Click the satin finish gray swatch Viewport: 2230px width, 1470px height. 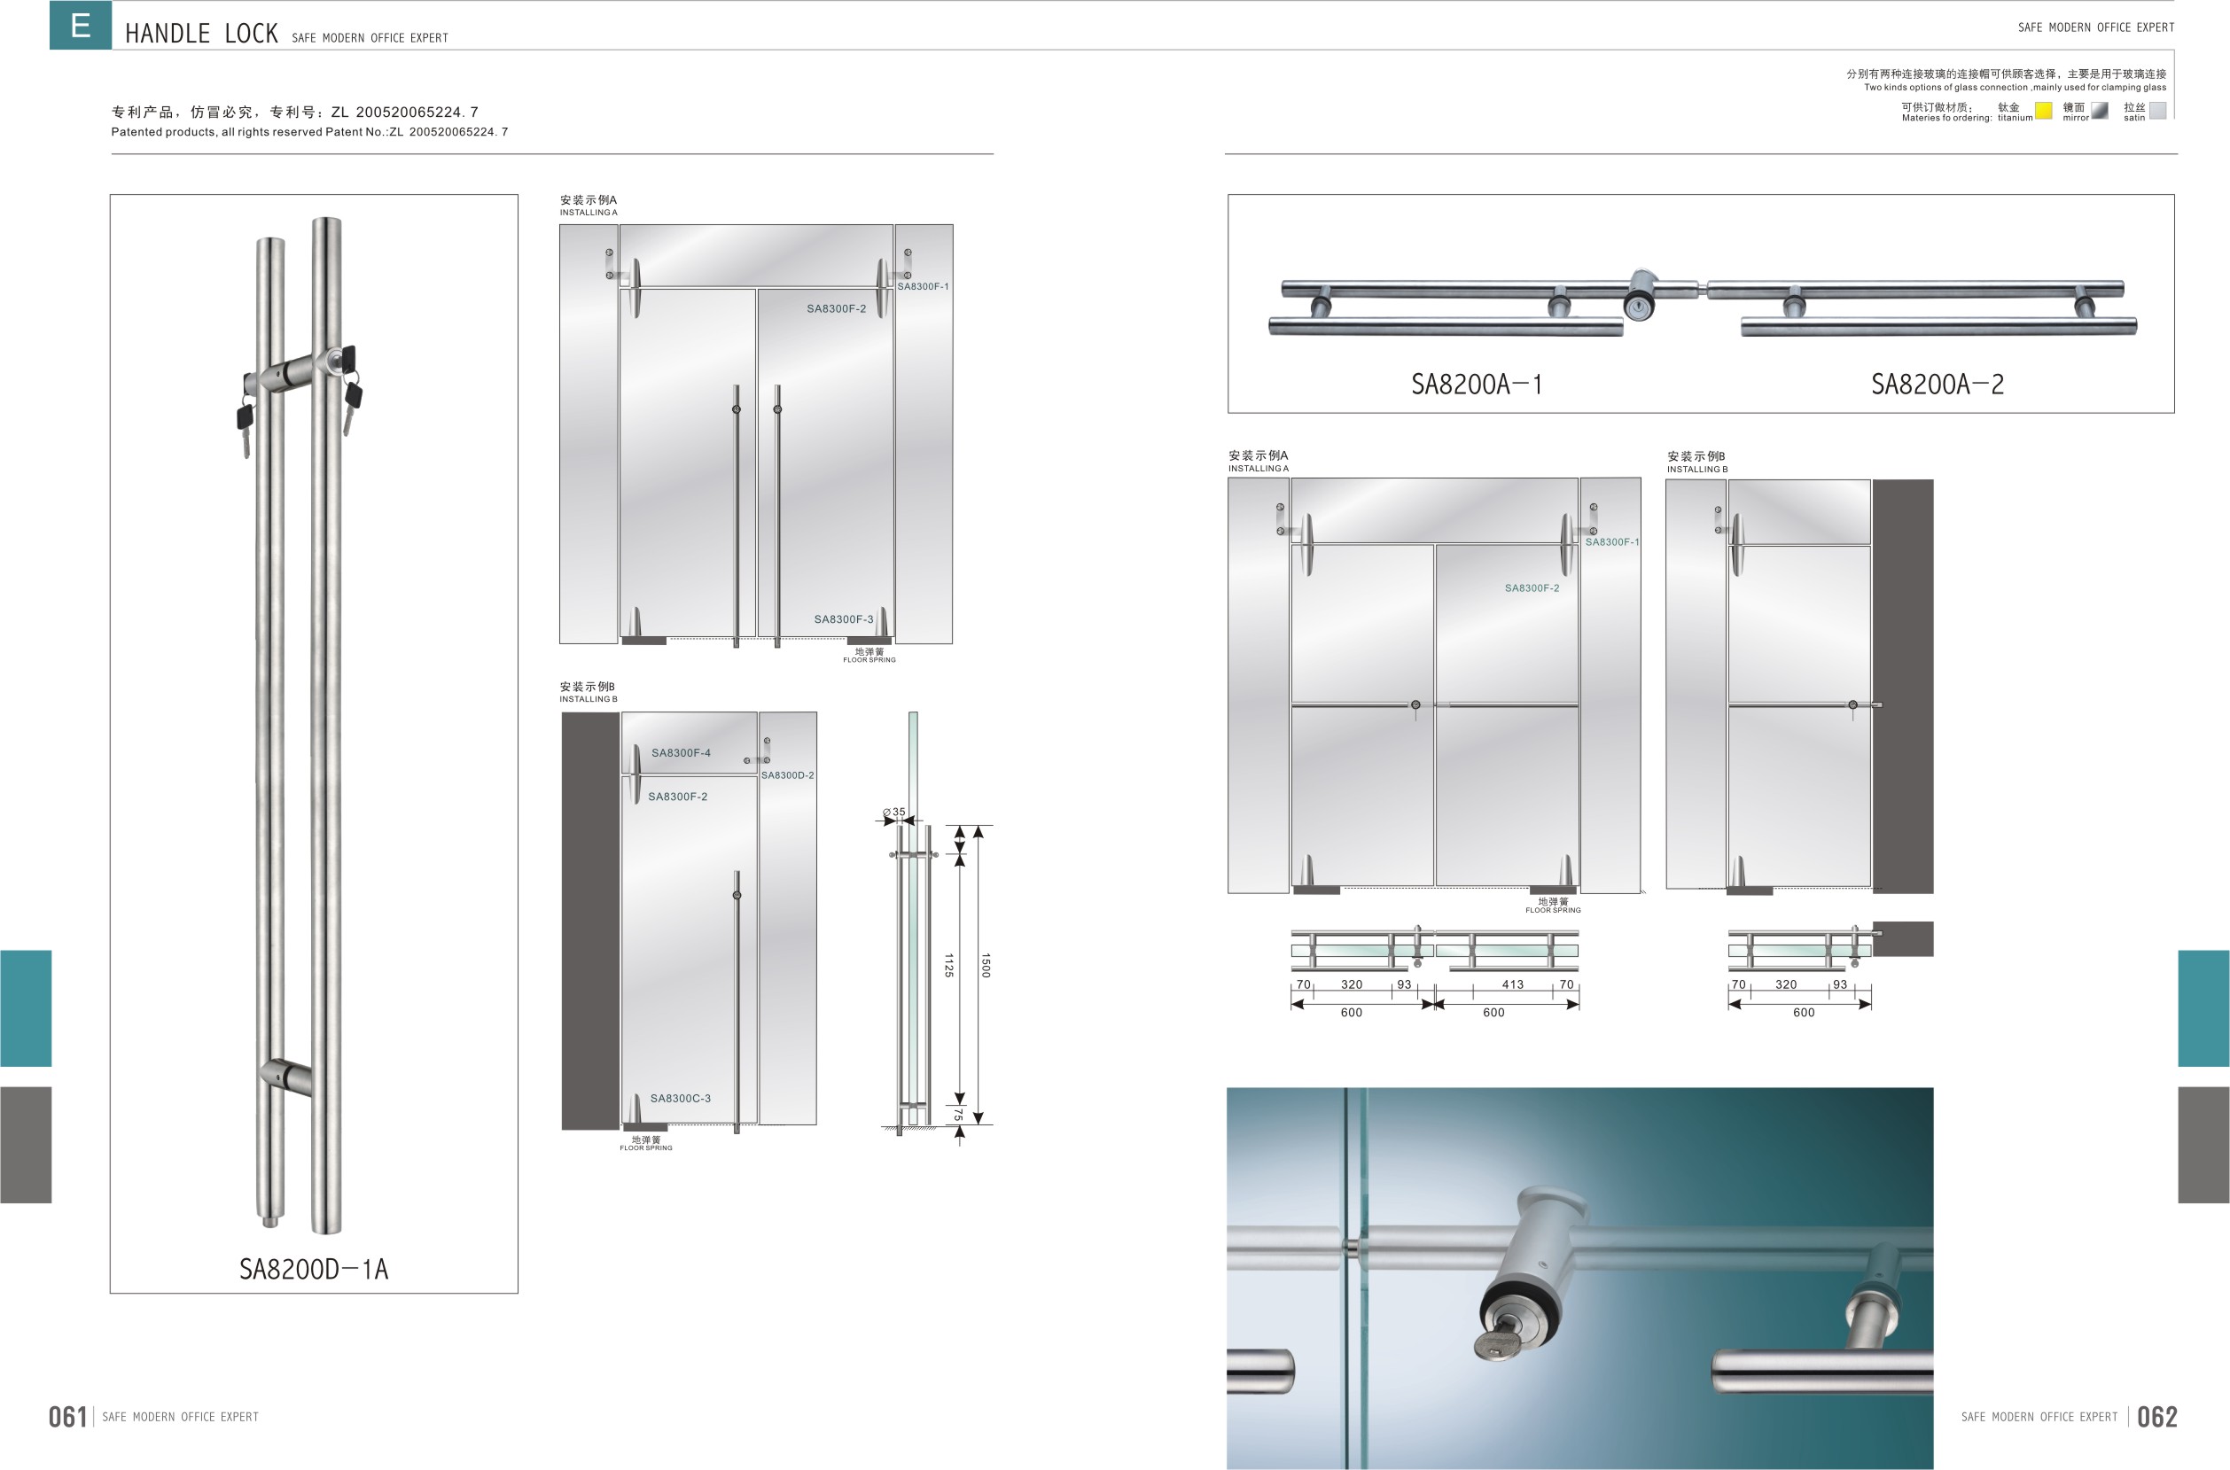click(x=2156, y=111)
